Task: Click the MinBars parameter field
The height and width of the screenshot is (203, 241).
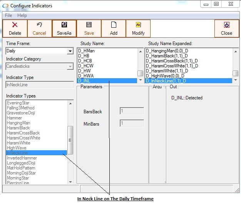Action: (x=132, y=124)
